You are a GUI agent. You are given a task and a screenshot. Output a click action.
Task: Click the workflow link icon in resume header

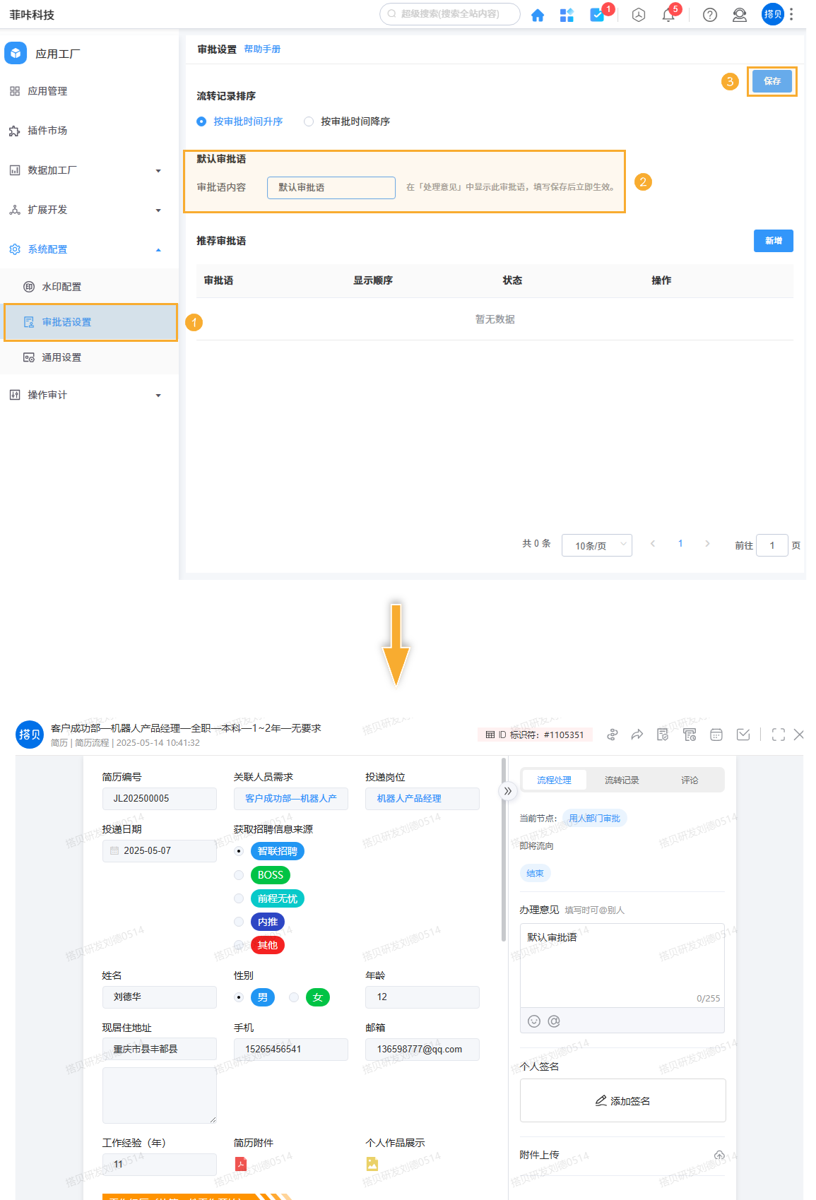[x=613, y=735]
